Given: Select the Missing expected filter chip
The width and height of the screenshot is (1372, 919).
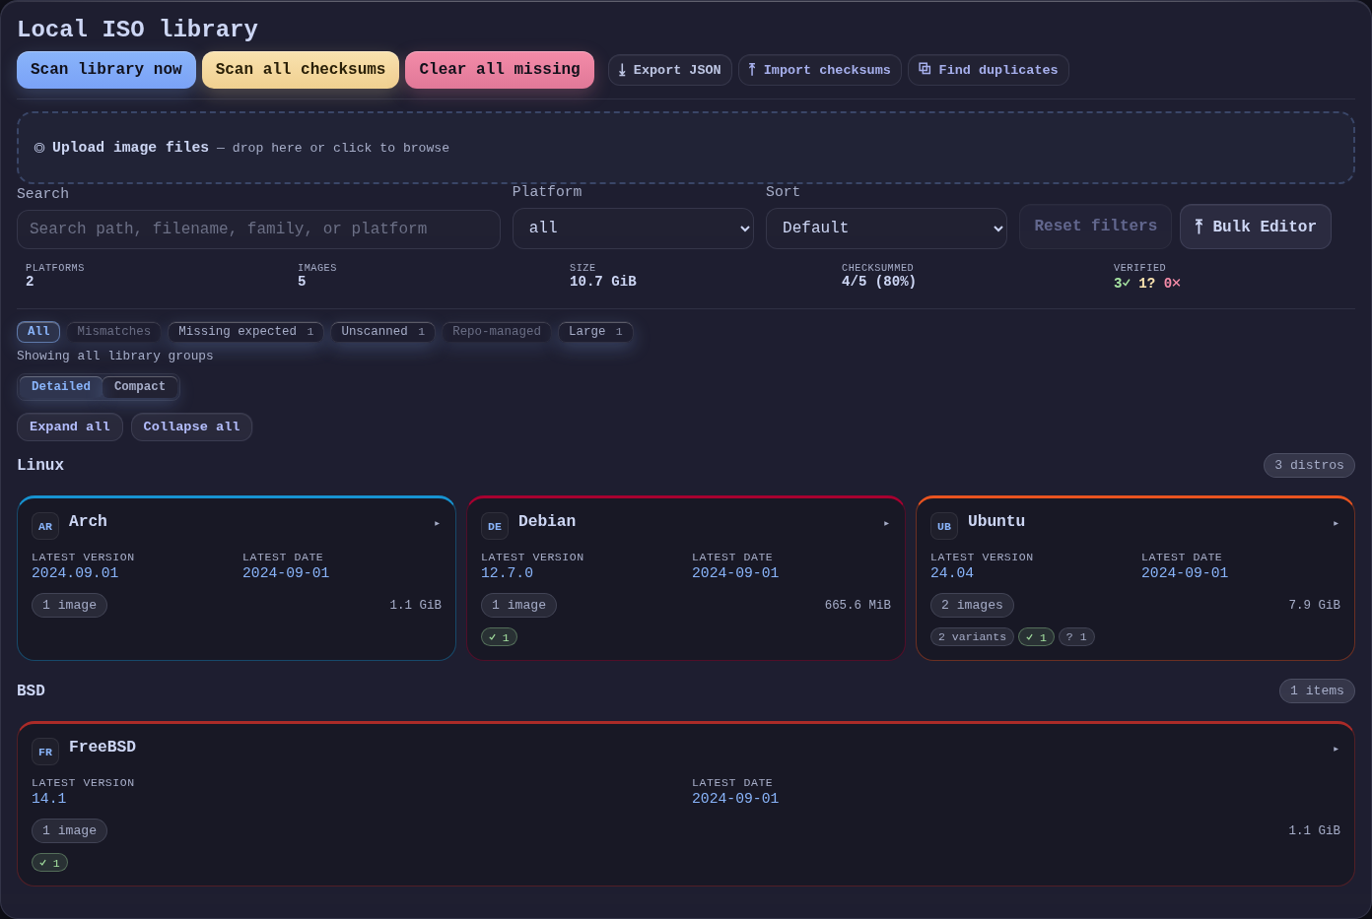Looking at the screenshot, I should coord(245,332).
